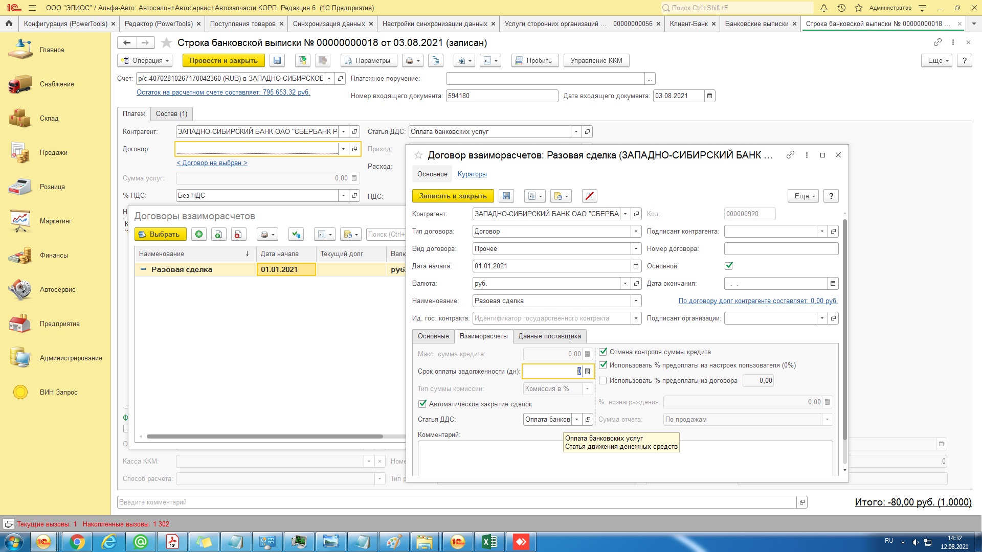
Task: Switch to Поступления товаров tab
Action: 242,24
